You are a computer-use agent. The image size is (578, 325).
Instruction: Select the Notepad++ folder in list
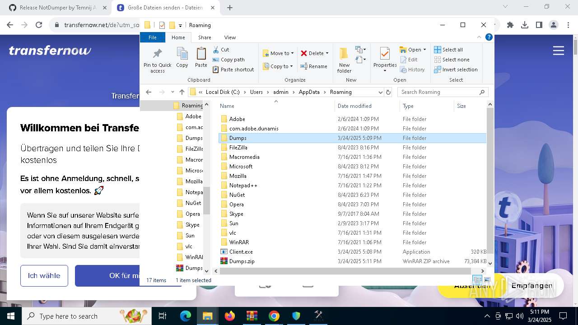point(243,186)
